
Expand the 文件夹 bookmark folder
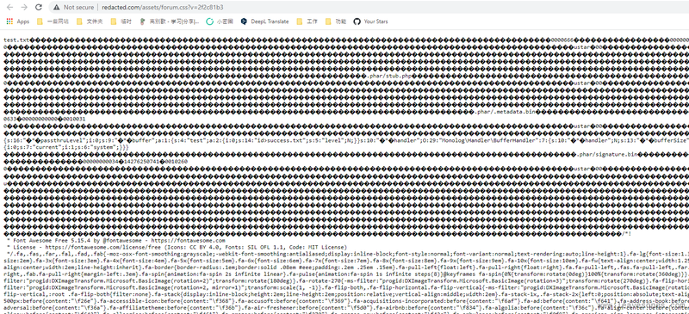[90, 22]
